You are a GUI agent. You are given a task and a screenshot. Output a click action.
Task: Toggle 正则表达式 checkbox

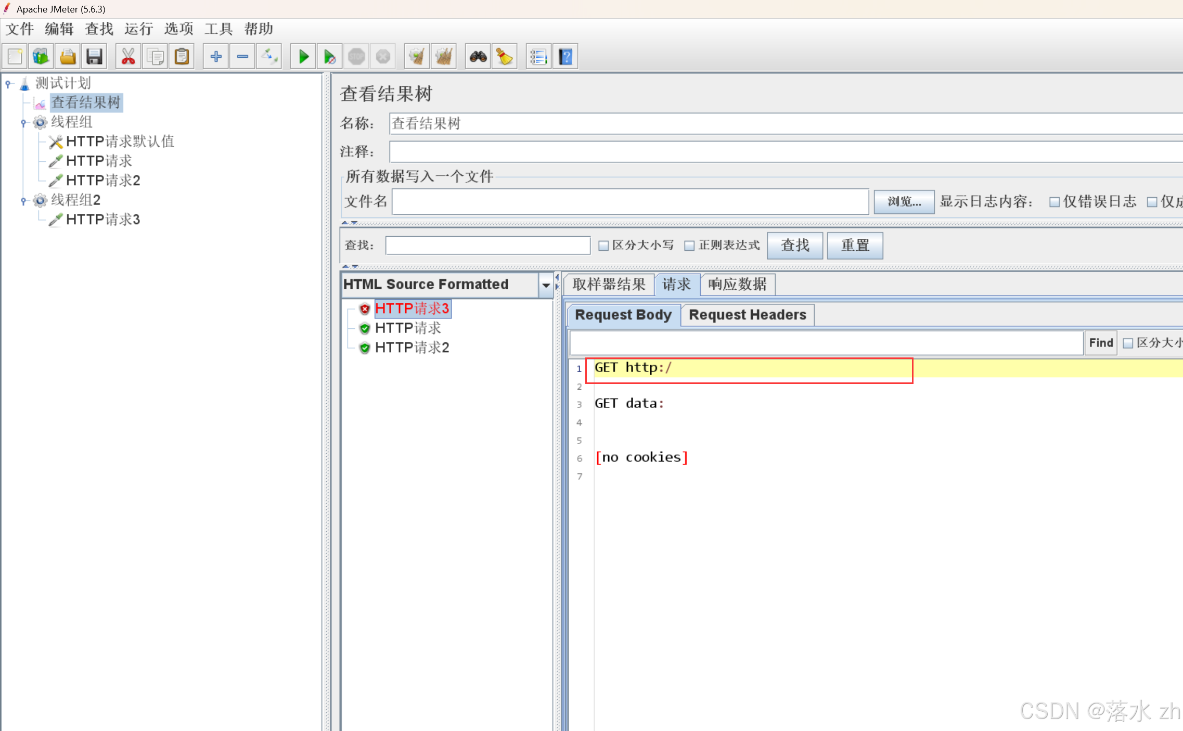(689, 246)
